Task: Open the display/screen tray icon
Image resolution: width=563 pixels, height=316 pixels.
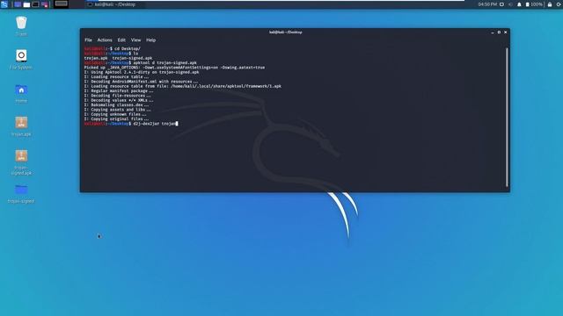Action: tap(502, 4)
